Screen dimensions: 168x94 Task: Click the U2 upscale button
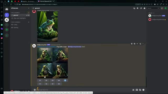[x=46, y=80]
